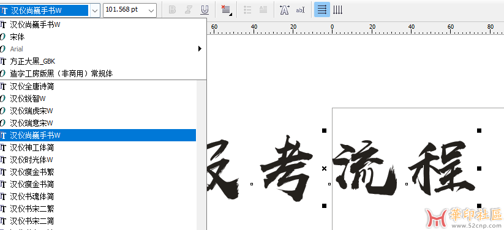Click the font list vertical scrollbar
The height and width of the screenshot is (230, 504).
point(201,155)
